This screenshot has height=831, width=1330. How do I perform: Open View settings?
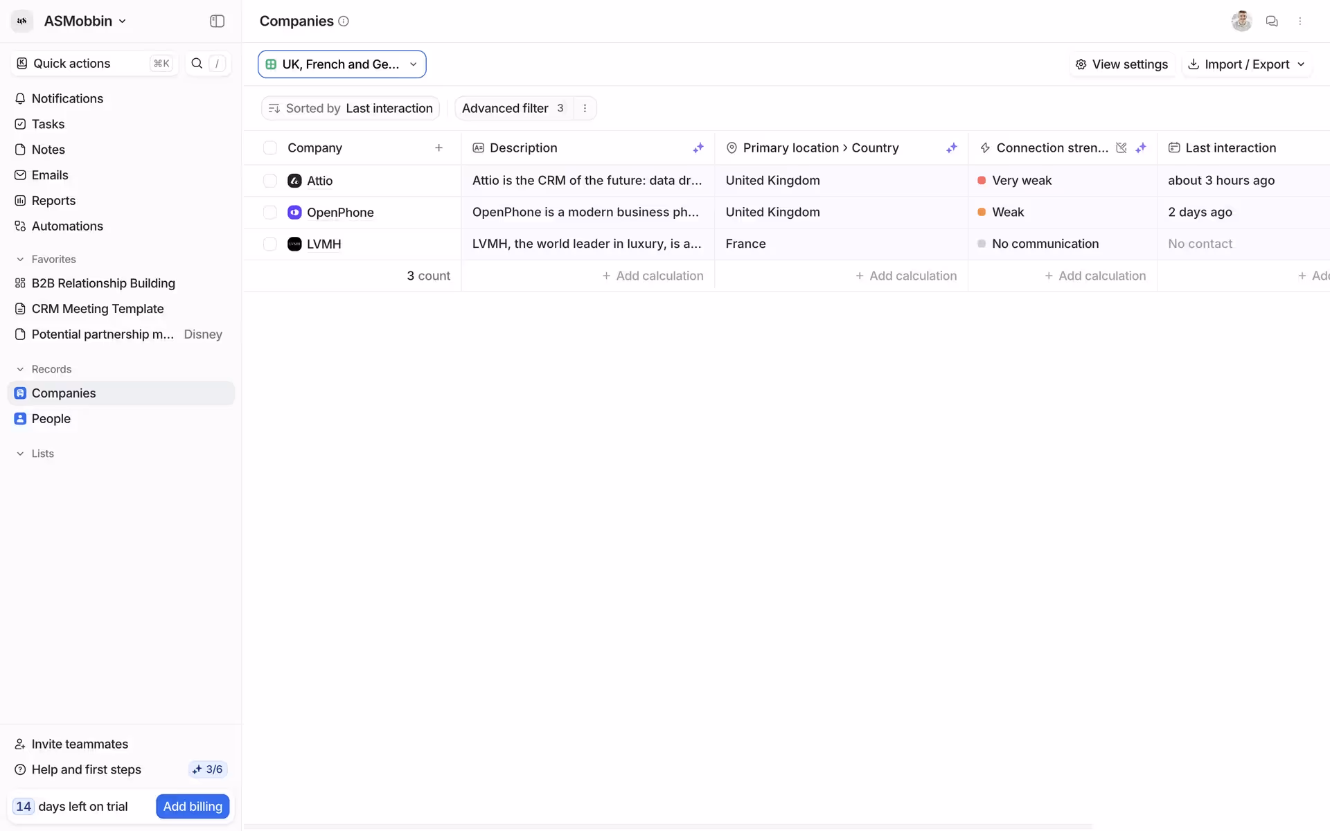1121,64
